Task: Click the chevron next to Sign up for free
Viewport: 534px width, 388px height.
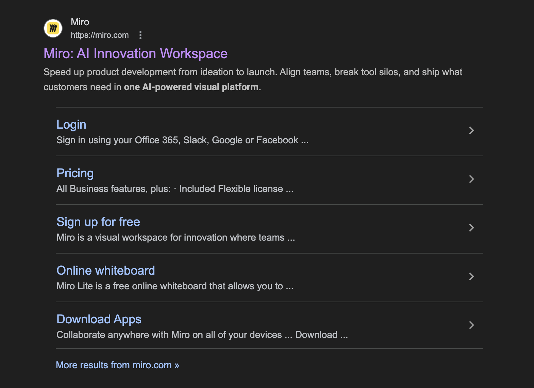Action: tap(471, 228)
